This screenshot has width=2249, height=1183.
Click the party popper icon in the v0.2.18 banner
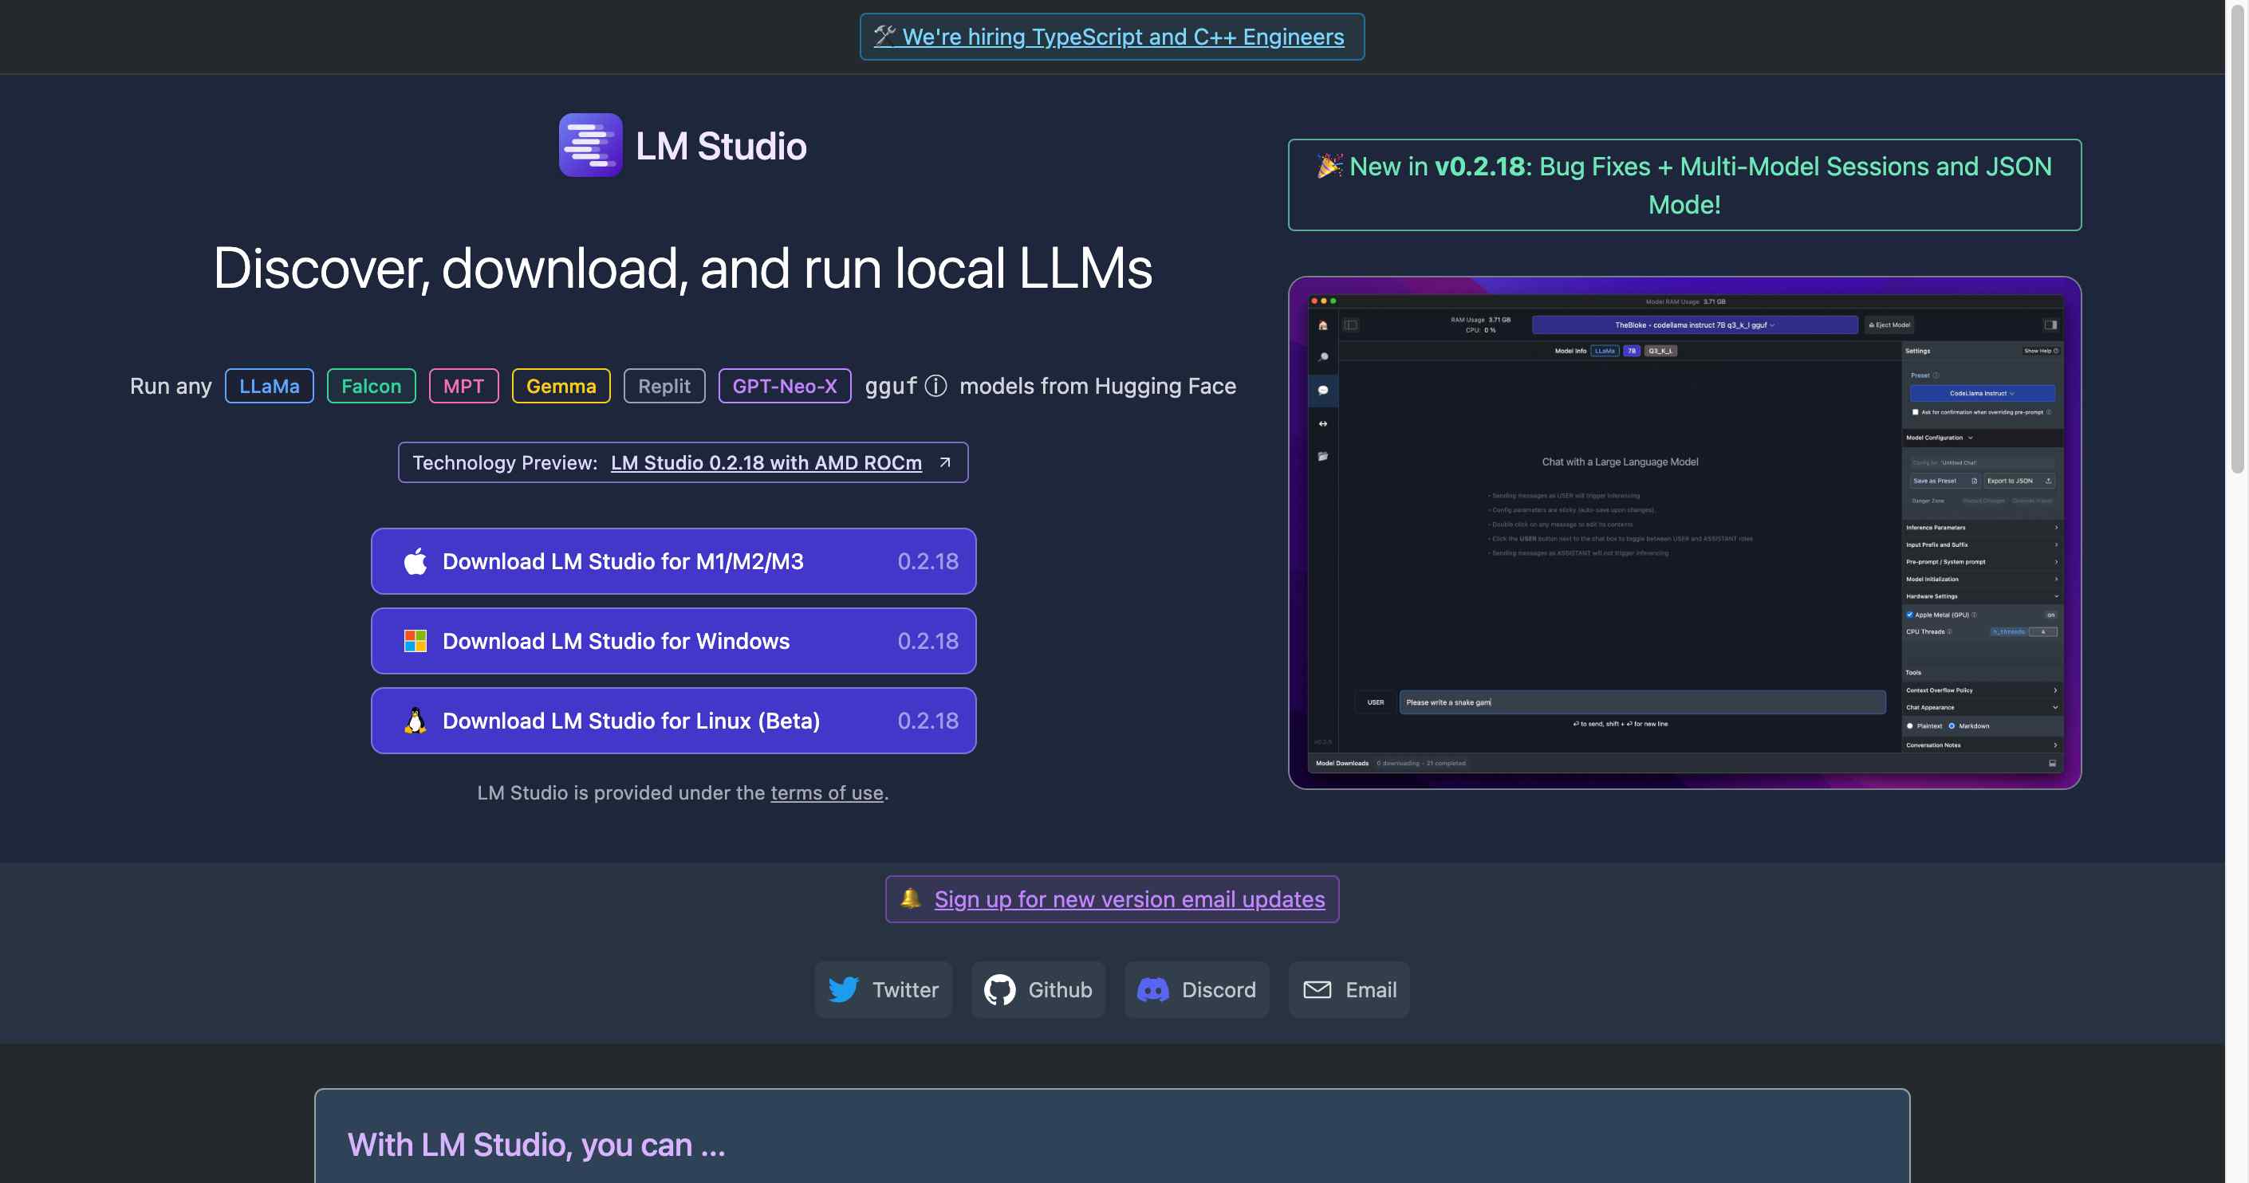tap(1329, 166)
